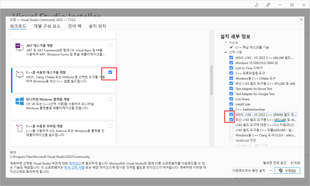
Task: Click the C++ mobile development tablet icon
Action: click(19, 128)
